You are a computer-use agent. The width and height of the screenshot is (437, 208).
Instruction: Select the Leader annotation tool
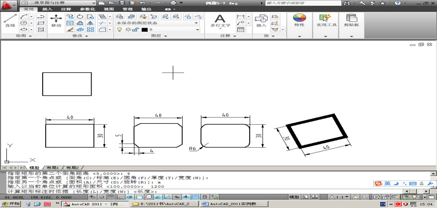241,23
